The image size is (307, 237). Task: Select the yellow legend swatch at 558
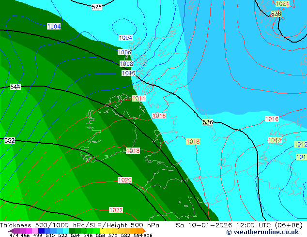[x=103, y=231]
